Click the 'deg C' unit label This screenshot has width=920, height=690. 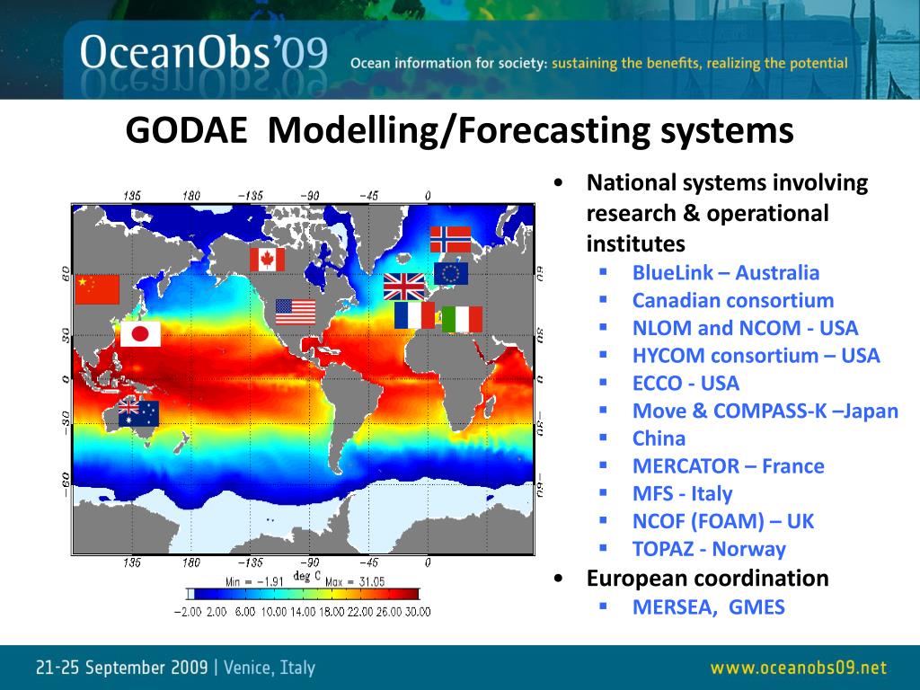tap(307, 576)
